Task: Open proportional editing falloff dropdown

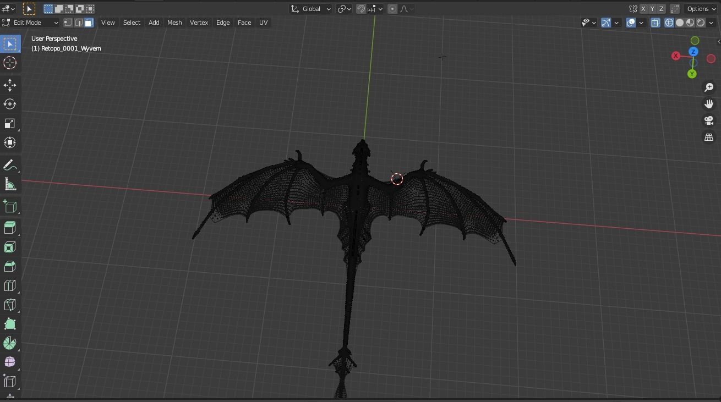Action: coord(407,9)
